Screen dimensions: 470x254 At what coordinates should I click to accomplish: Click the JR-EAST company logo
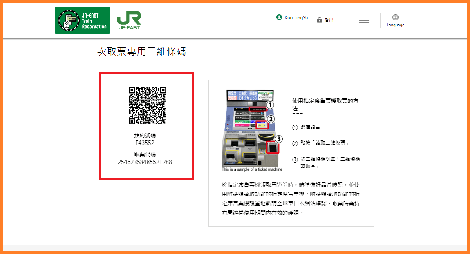(x=129, y=20)
